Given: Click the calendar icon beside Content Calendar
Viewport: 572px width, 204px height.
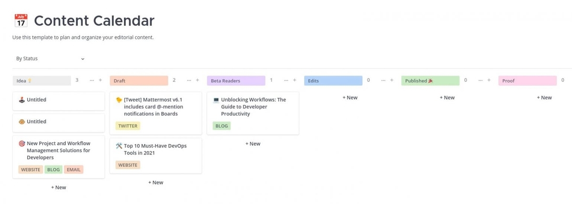Looking at the screenshot, I should click(21, 21).
